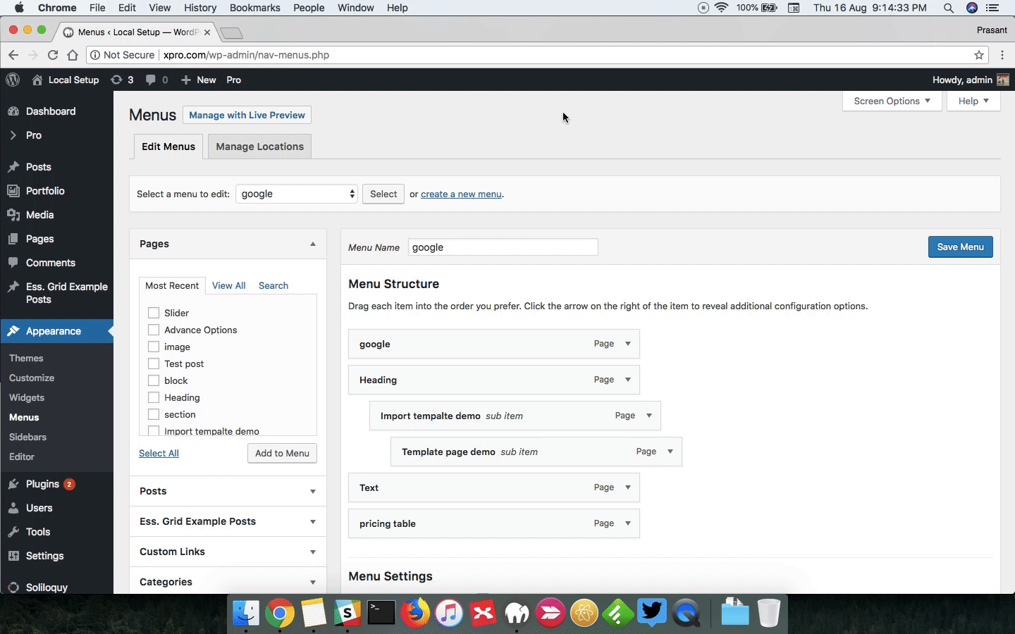This screenshot has height=634, width=1015.
Task: Click the Dashboard icon in sidebar
Action: click(13, 111)
